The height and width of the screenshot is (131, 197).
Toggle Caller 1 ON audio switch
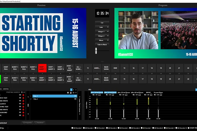[96, 95]
